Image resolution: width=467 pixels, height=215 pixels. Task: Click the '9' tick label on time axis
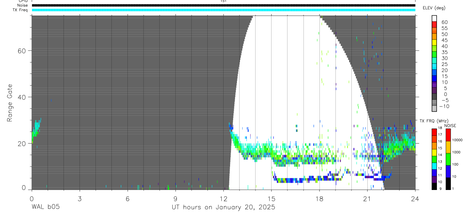(175, 198)
